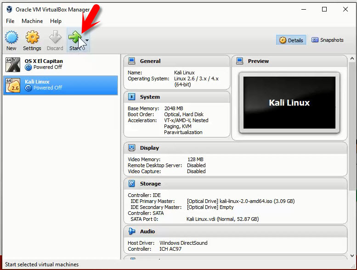Click the Audio section speaker icon
This screenshot has height=270, width=357.
coord(131,231)
